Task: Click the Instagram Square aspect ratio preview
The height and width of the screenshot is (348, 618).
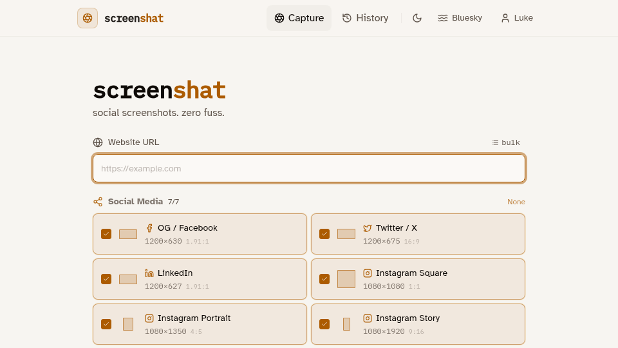Action: 346,279
